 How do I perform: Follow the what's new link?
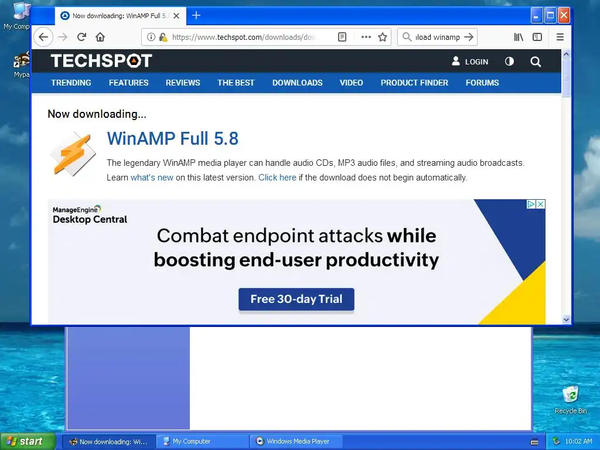coord(152,178)
